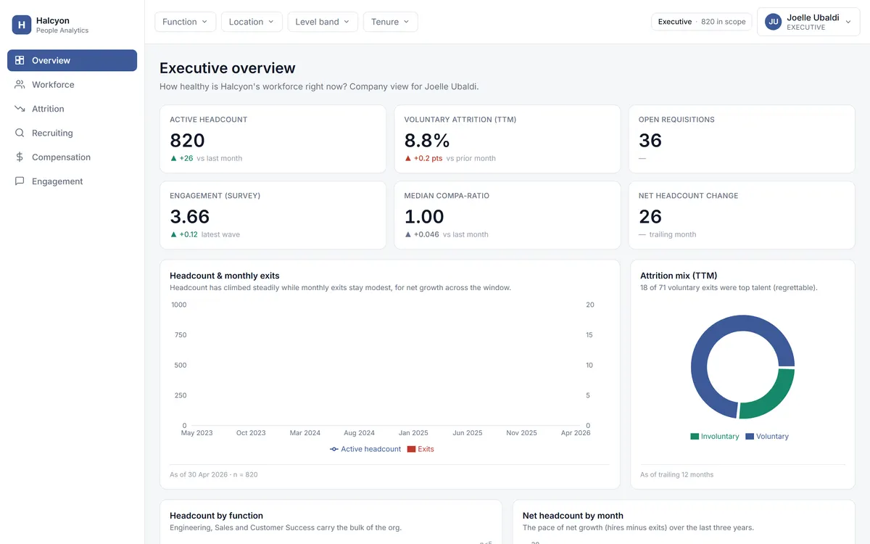Open the Overview page
Image resolution: width=870 pixels, height=544 pixels.
tap(72, 60)
